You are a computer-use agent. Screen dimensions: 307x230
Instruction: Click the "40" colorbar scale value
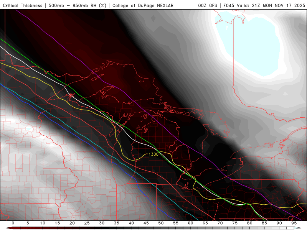click(131, 223)
